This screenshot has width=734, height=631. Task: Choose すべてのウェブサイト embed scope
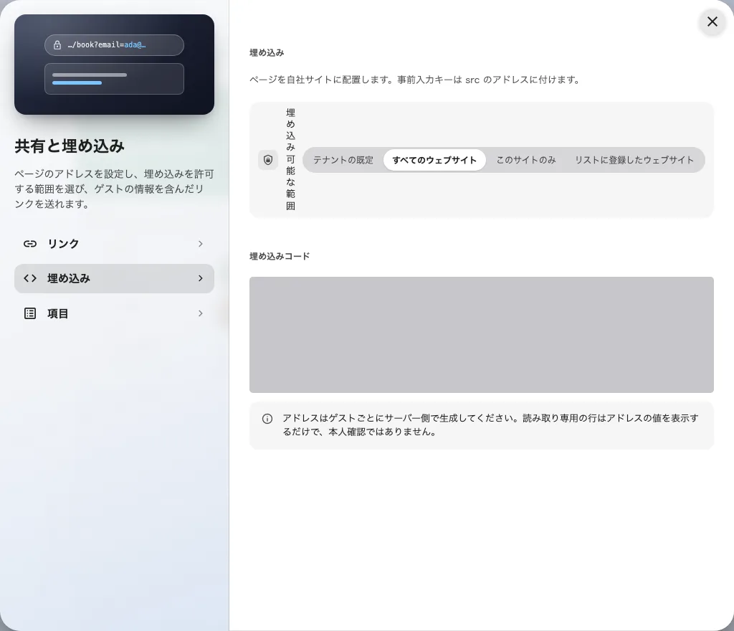pos(434,160)
